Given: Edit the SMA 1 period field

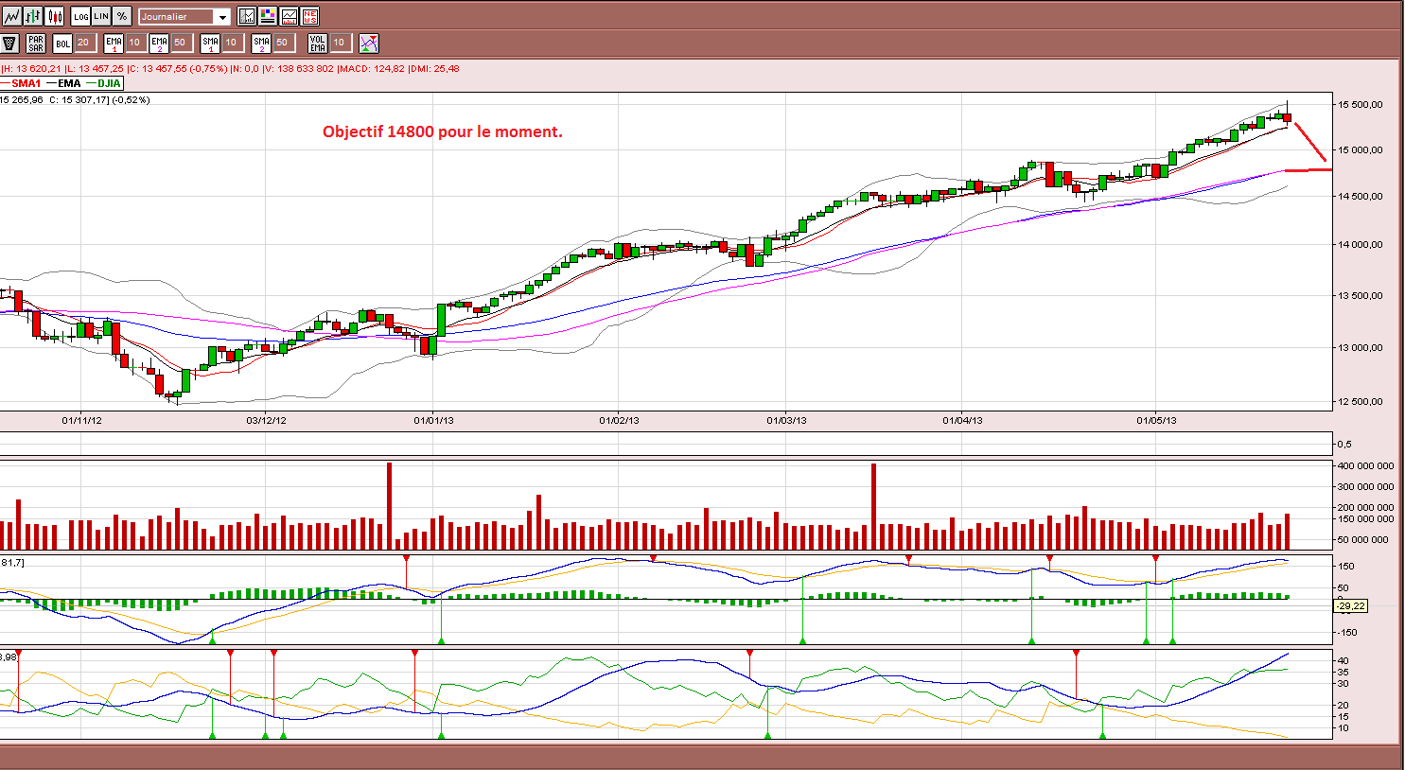Looking at the screenshot, I should pyautogui.click(x=232, y=43).
